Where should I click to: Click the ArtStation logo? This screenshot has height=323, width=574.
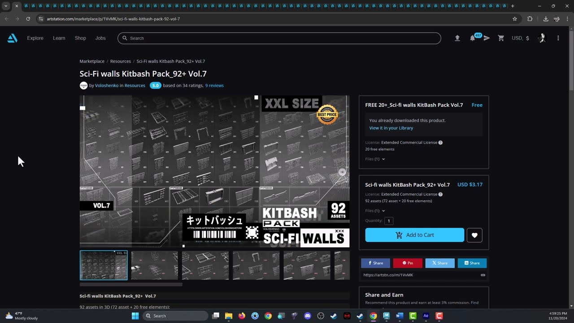click(x=12, y=38)
